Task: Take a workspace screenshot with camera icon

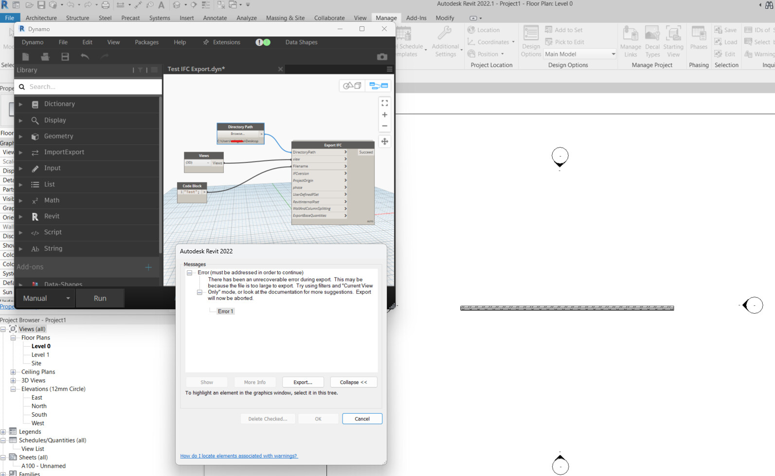Action: (382, 57)
